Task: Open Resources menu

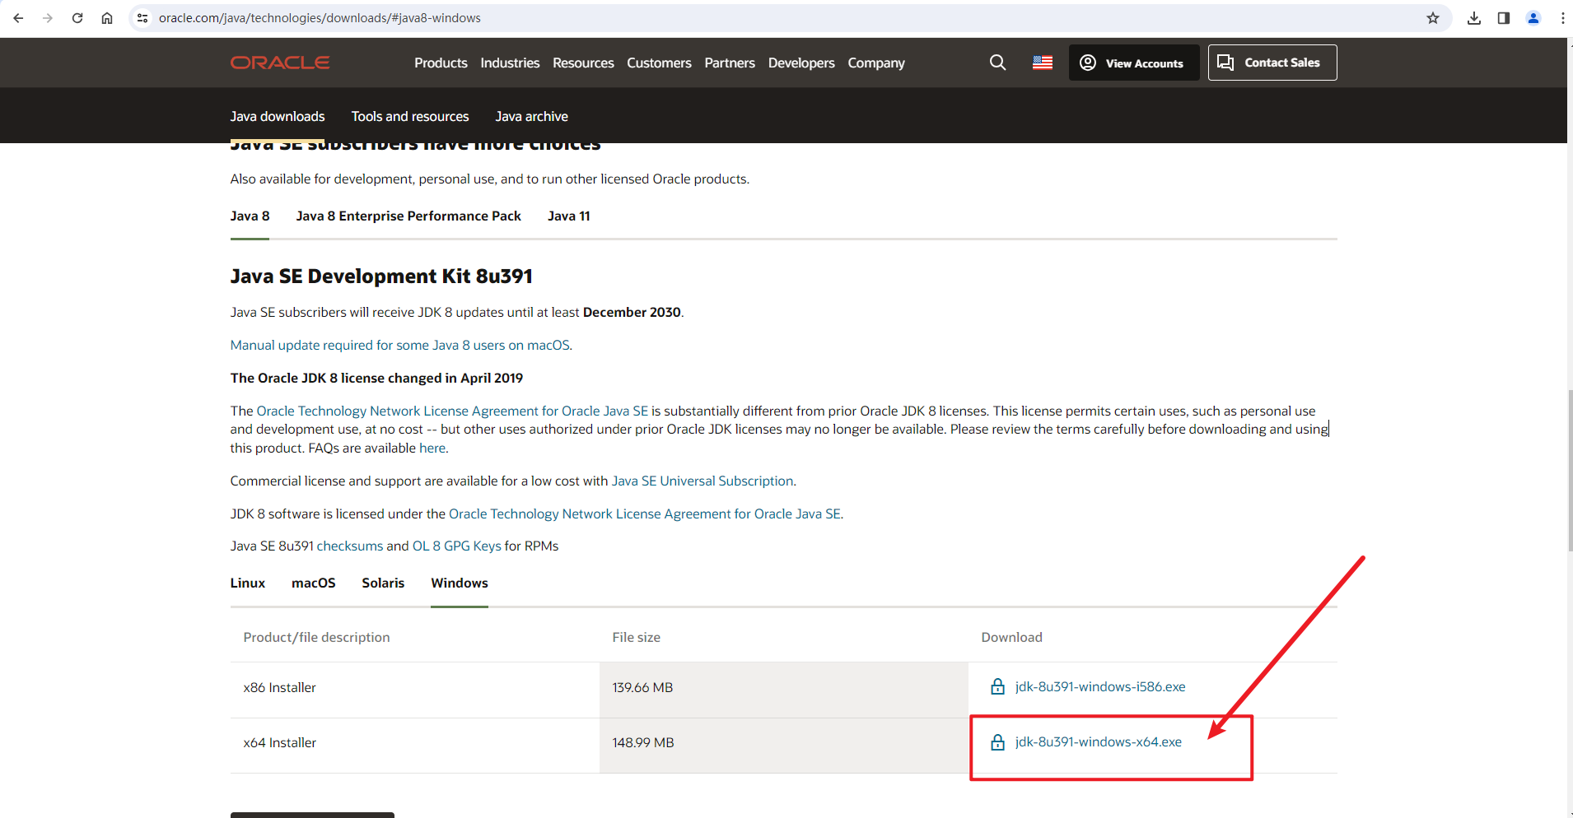Action: (583, 63)
